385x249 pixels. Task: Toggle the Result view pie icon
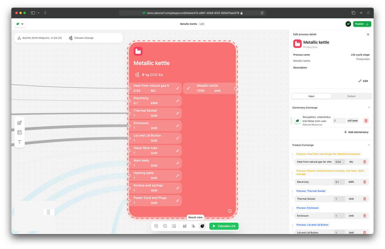202,226
